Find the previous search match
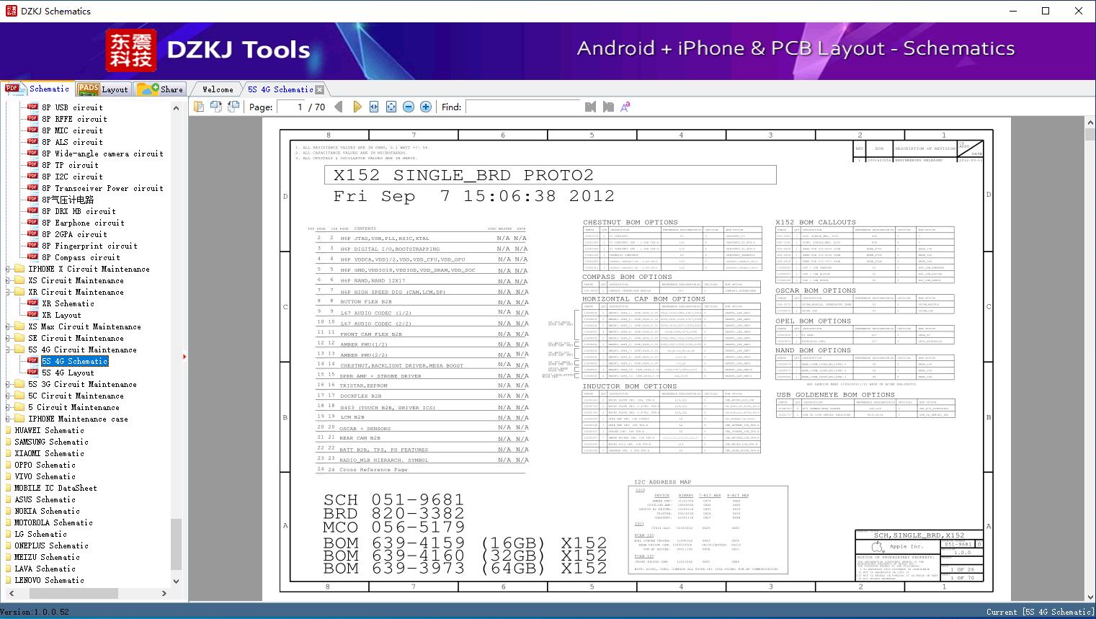Screen dimensions: 1096x619 [591, 107]
